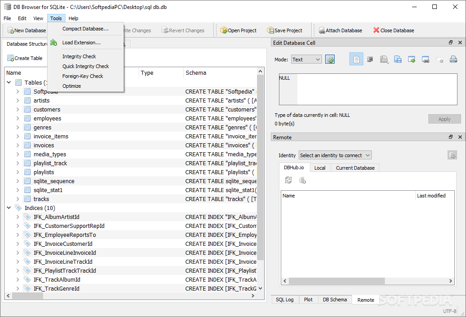Viewport: 466px width, 317px height.
Task: Click the auto-format indent icon in the cell editor
Action: click(x=370, y=60)
